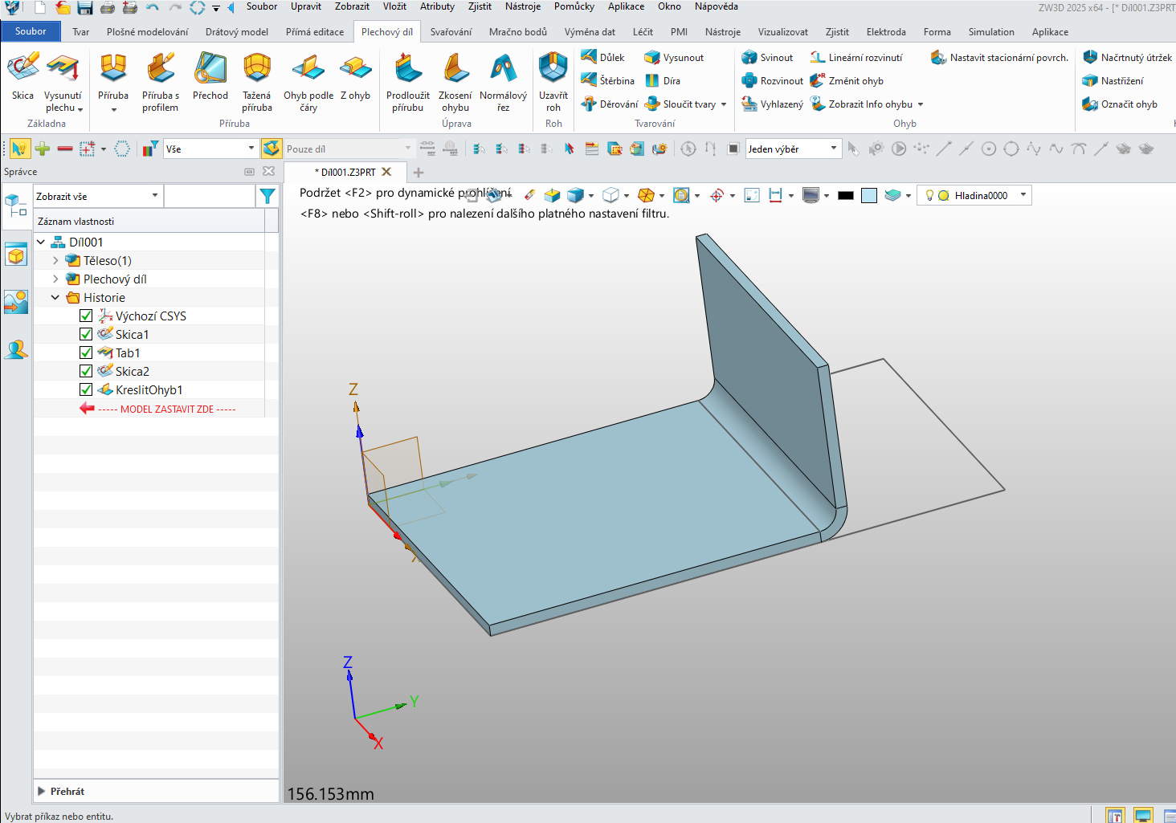Open the Příruba s profilem tool
1176x823 pixels.
[161, 82]
